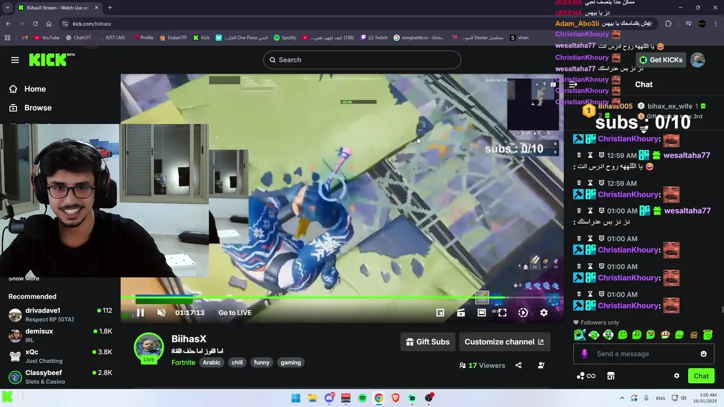Open the ChatGPT bookmark

point(78,38)
